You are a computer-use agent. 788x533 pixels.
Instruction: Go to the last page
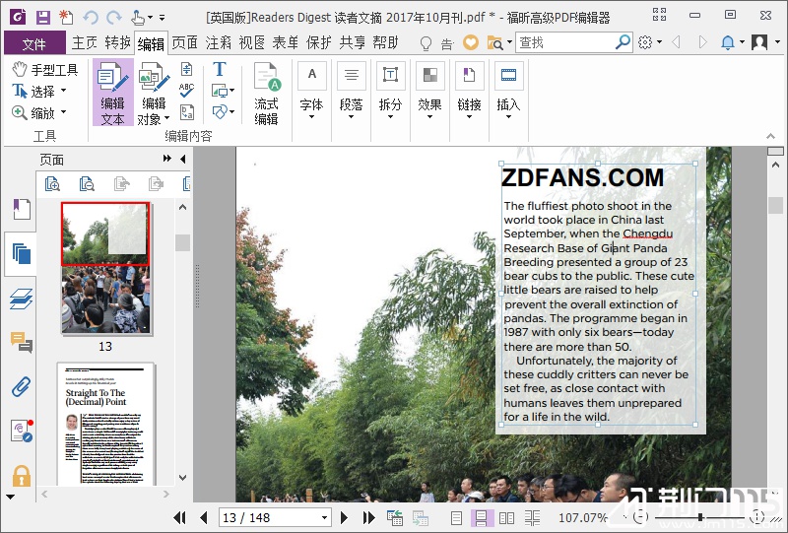[x=368, y=517]
